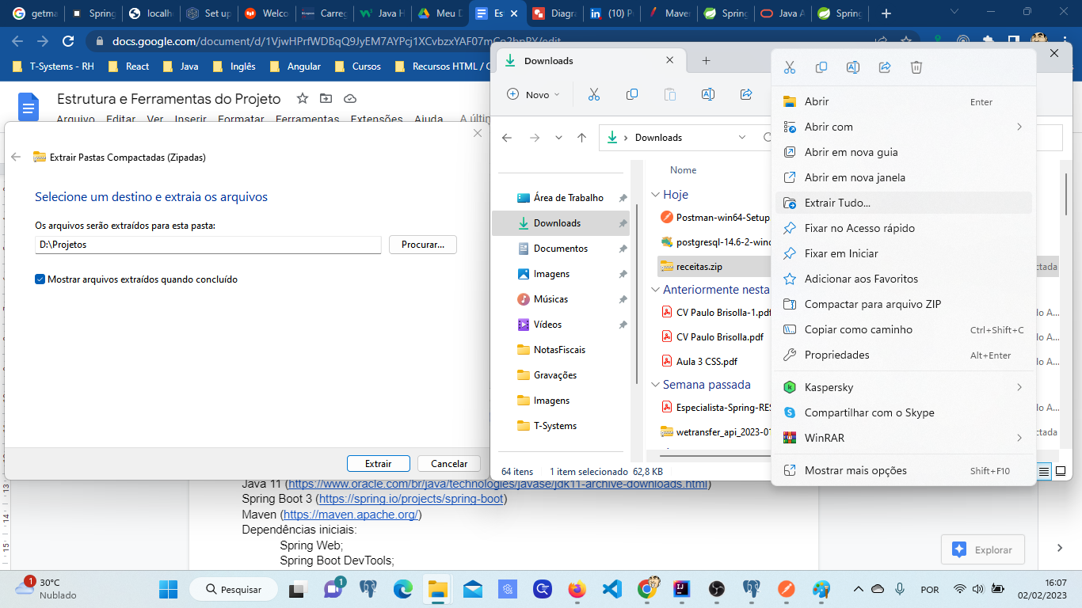1082x608 pixels.
Task: Collapse the Hoje group in Downloads
Action: coord(656,194)
